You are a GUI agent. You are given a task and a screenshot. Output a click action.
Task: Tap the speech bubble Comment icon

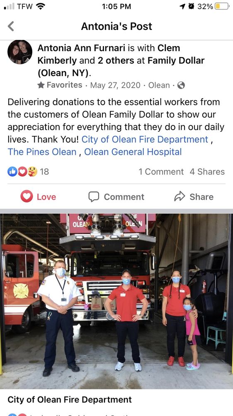point(94,197)
